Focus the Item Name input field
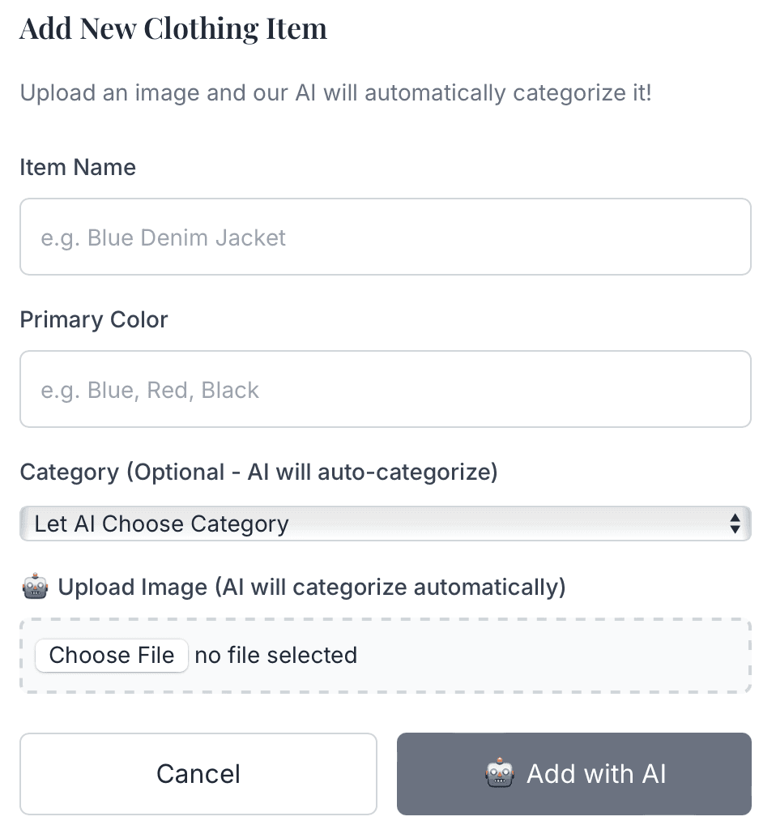This screenshot has width=776, height=838. [x=385, y=237]
